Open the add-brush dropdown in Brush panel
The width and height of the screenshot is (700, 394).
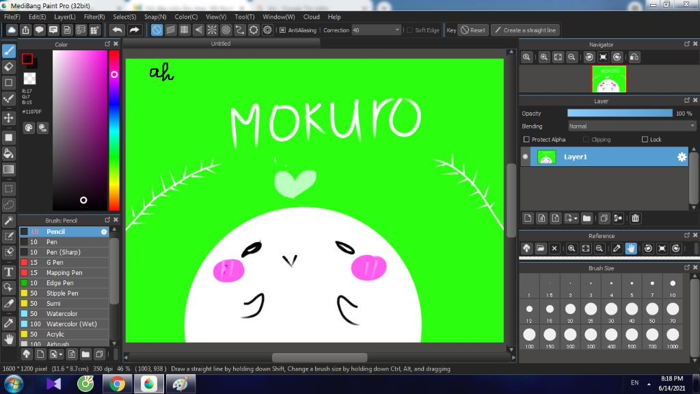61,354
